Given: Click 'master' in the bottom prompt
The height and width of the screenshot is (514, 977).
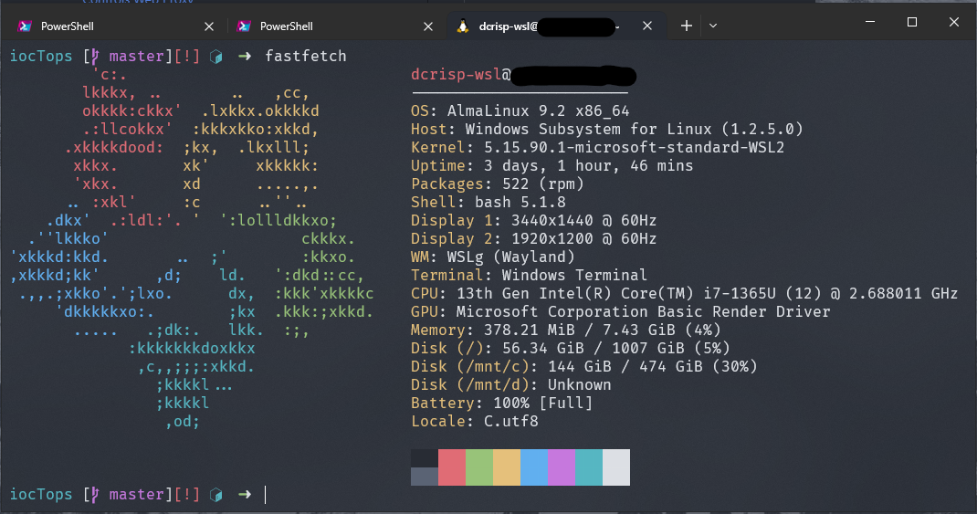Looking at the screenshot, I should (x=136, y=494).
